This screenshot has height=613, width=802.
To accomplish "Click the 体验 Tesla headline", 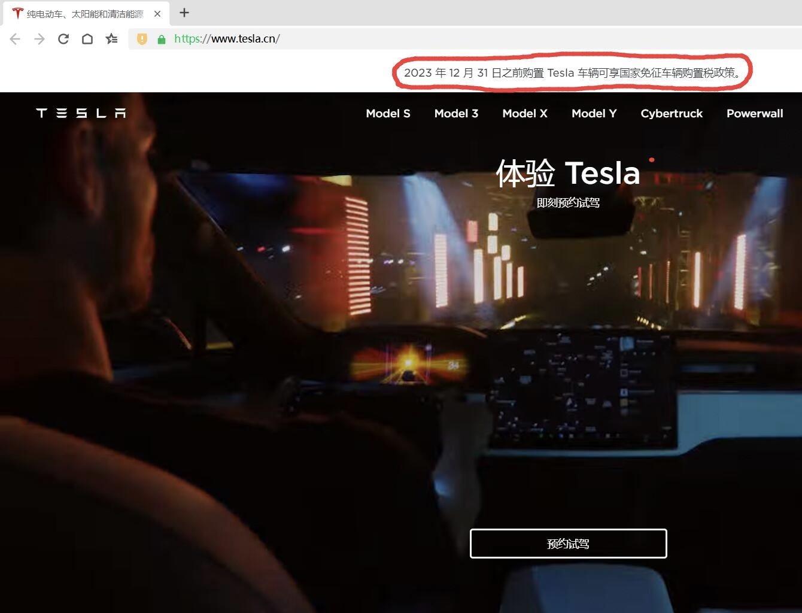I will coord(568,173).
